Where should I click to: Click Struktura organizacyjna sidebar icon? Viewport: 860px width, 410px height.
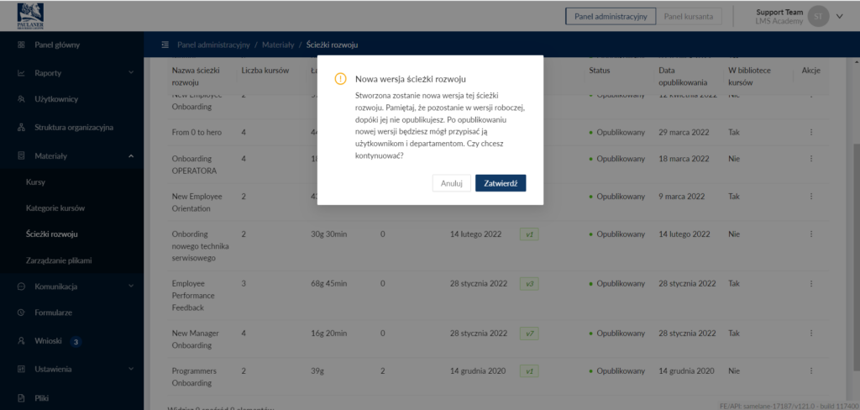click(21, 128)
